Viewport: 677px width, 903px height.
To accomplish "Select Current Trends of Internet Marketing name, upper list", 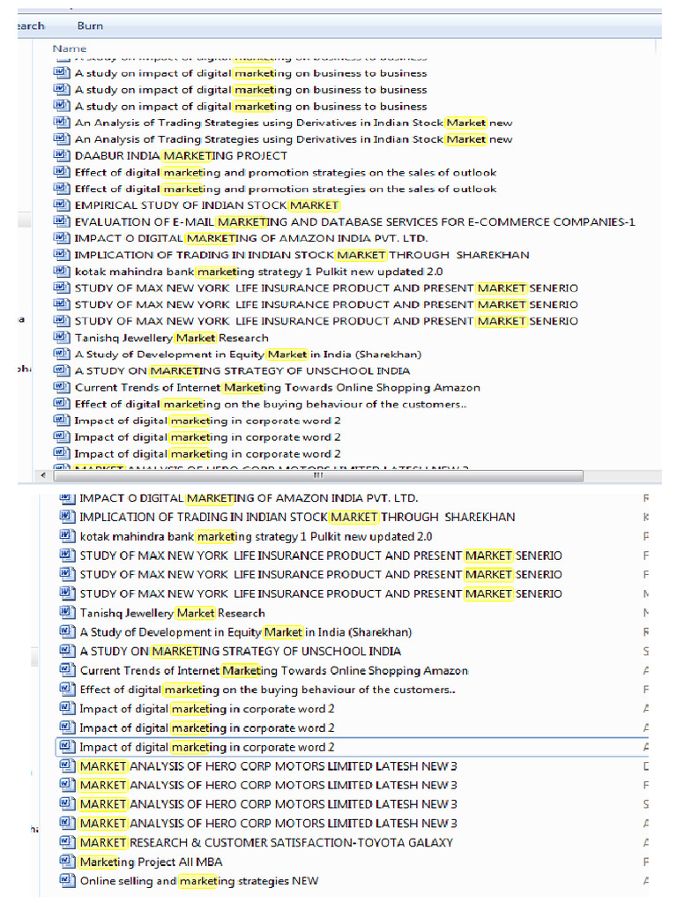I will (x=278, y=388).
